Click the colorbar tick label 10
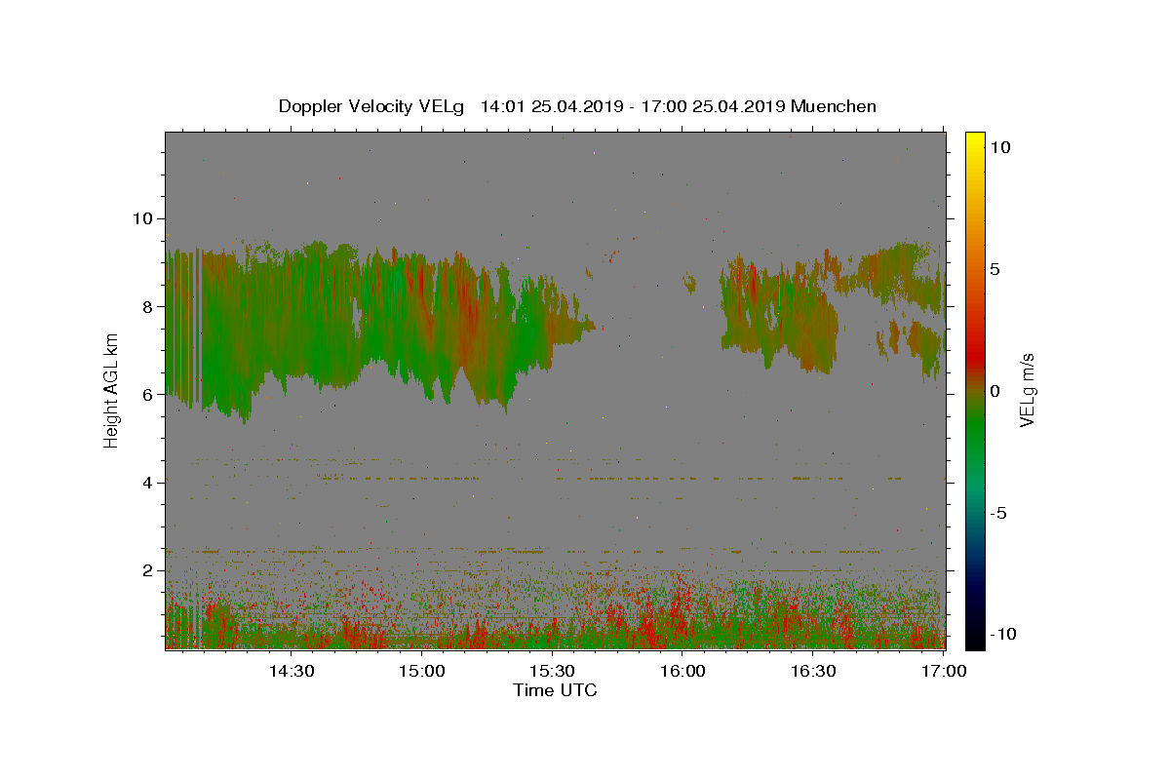Image resolution: width=1170 pixels, height=780 pixels. pos(999,146)
